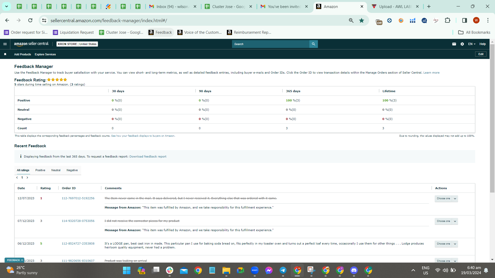
Task: Click Download feedback report link
Action: 148,157
